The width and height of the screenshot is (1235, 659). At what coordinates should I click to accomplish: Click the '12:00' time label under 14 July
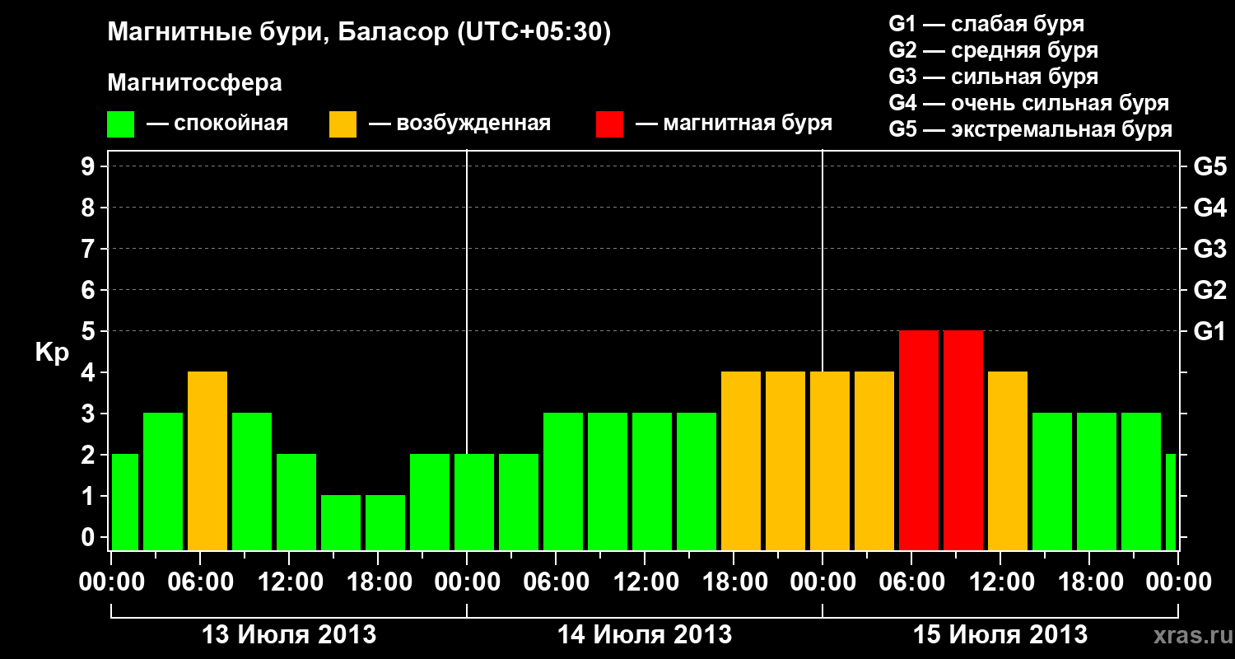tap(645, 582)
